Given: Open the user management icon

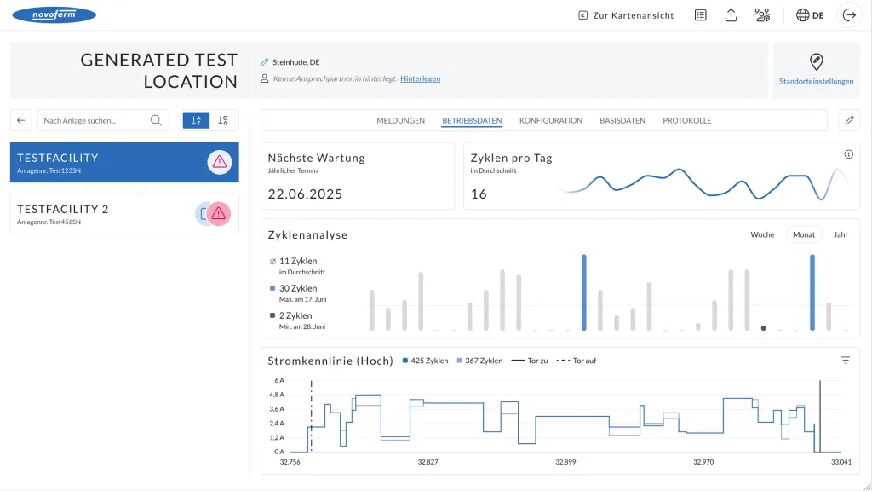Looking at the screenshot, I should [761, 15].
